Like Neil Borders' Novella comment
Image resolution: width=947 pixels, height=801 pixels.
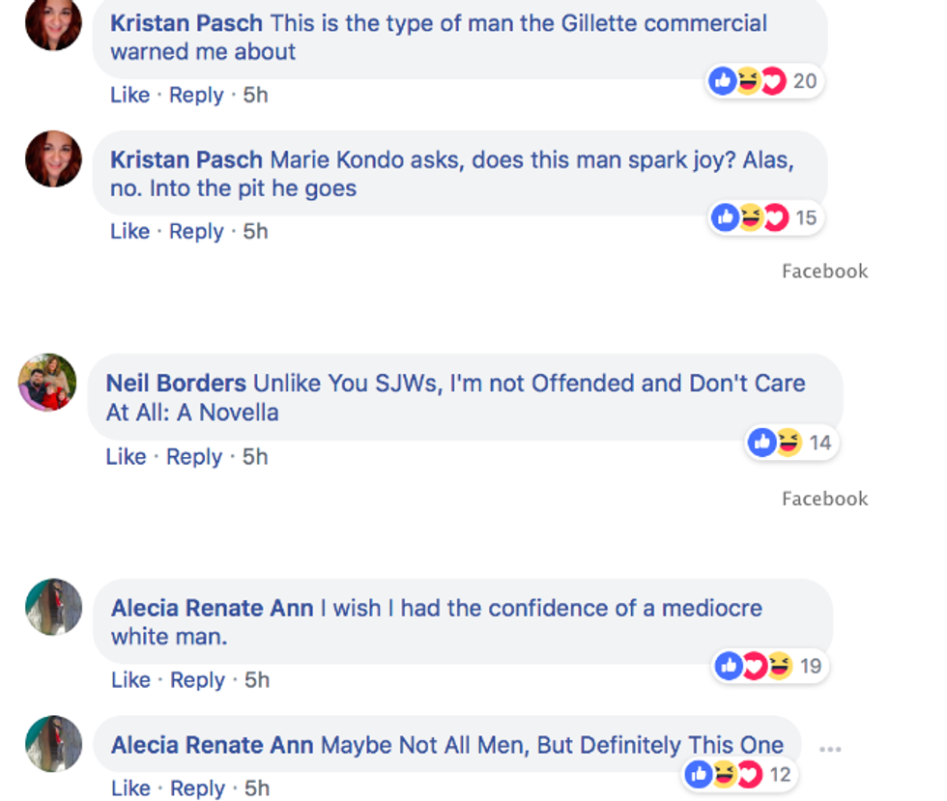pos(126,456)
